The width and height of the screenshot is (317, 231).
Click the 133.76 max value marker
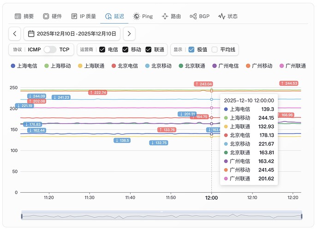[167, 130]
